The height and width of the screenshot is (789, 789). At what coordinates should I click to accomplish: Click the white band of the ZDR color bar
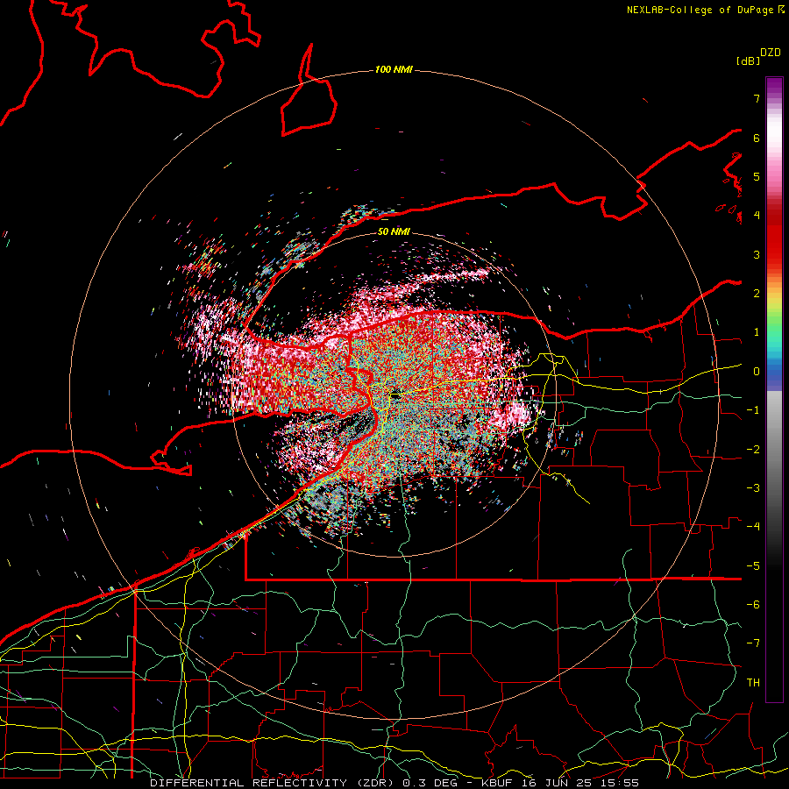pos(774,131)
